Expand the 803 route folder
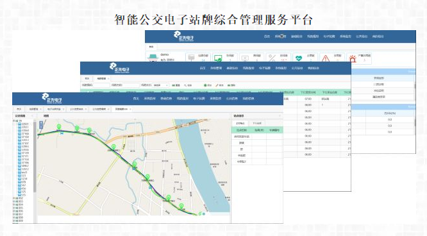Screen dimensions: 427x236 [14, 201]
